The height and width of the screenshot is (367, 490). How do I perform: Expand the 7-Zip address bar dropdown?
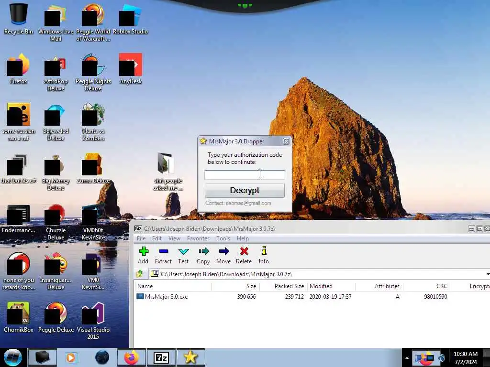click(x=488, y=274)
